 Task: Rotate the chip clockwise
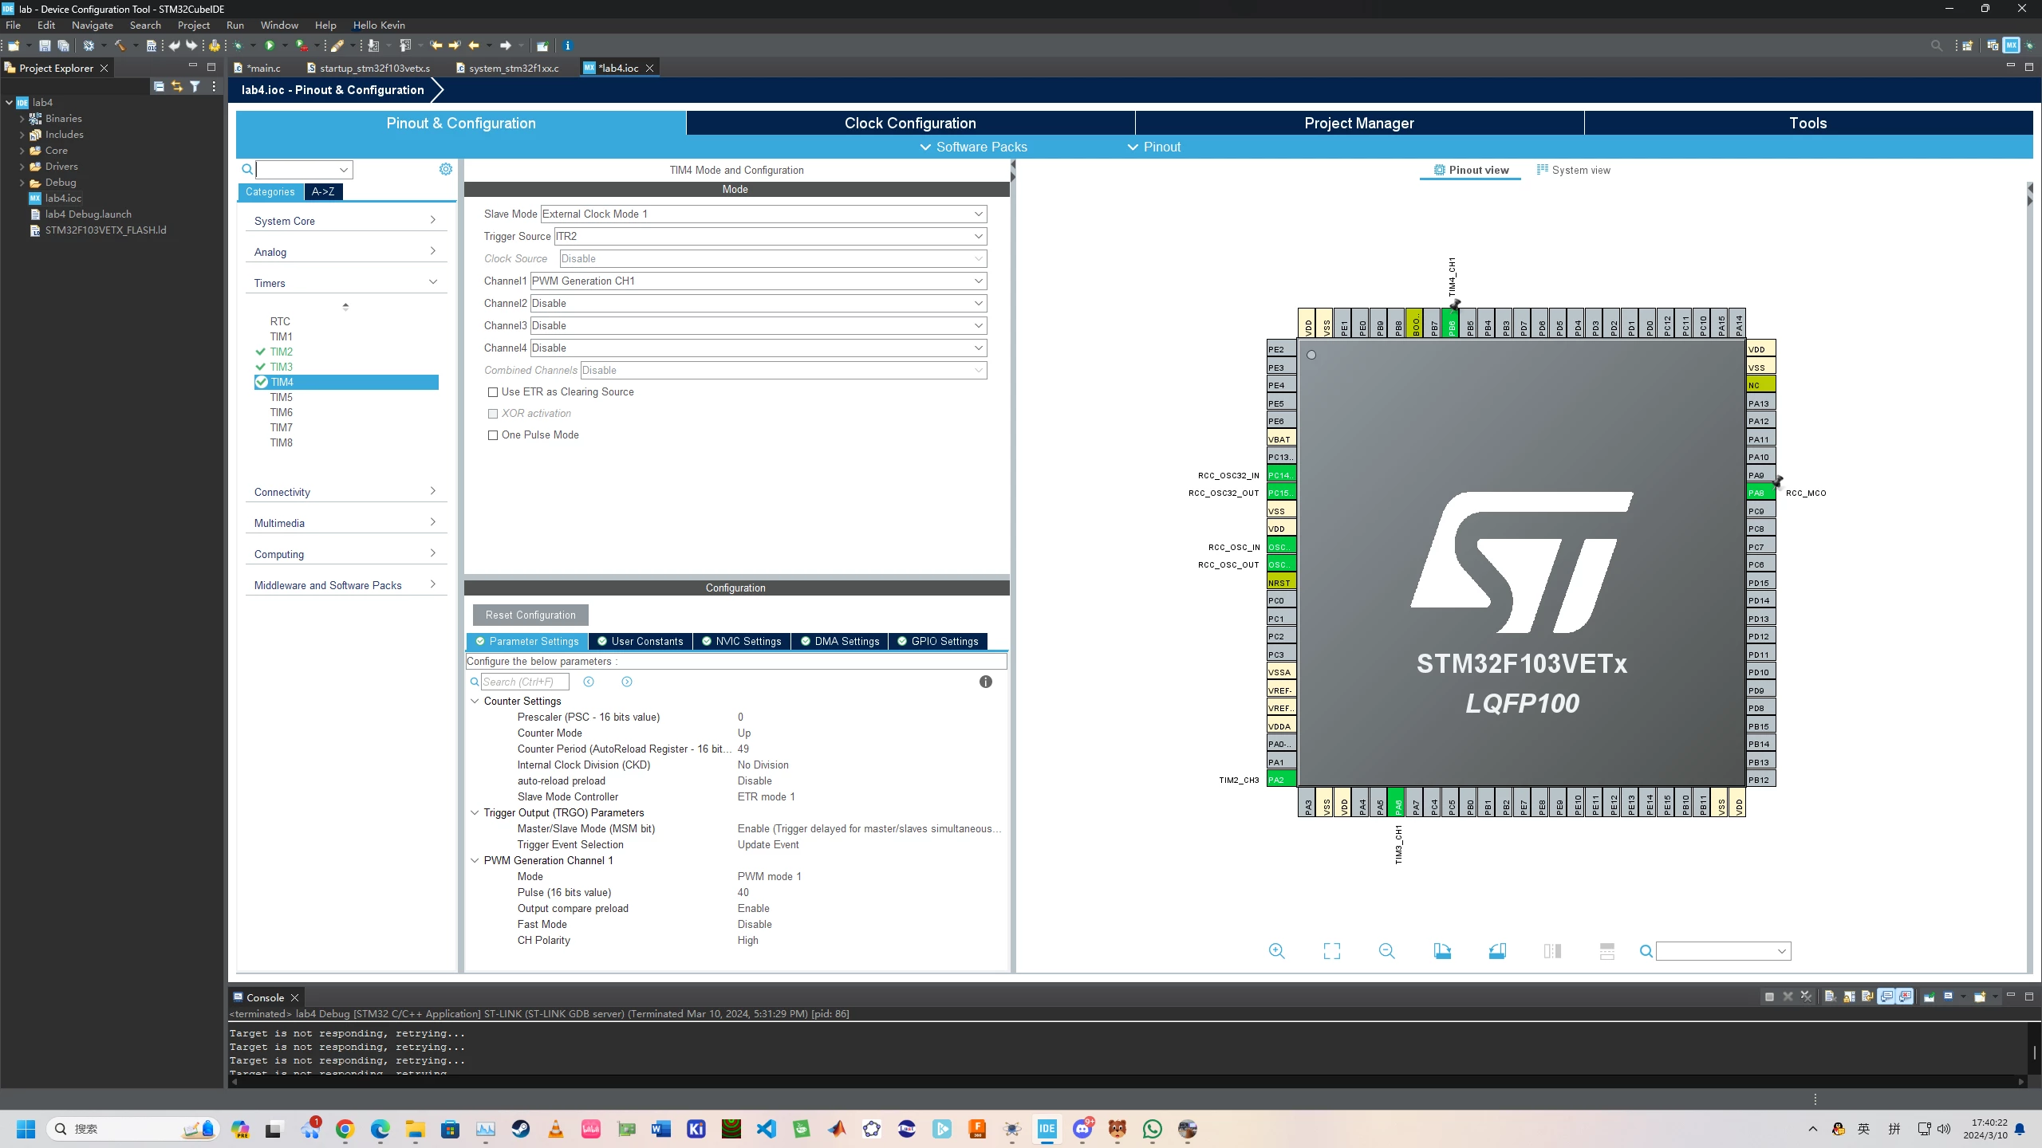click(1442, 951)
